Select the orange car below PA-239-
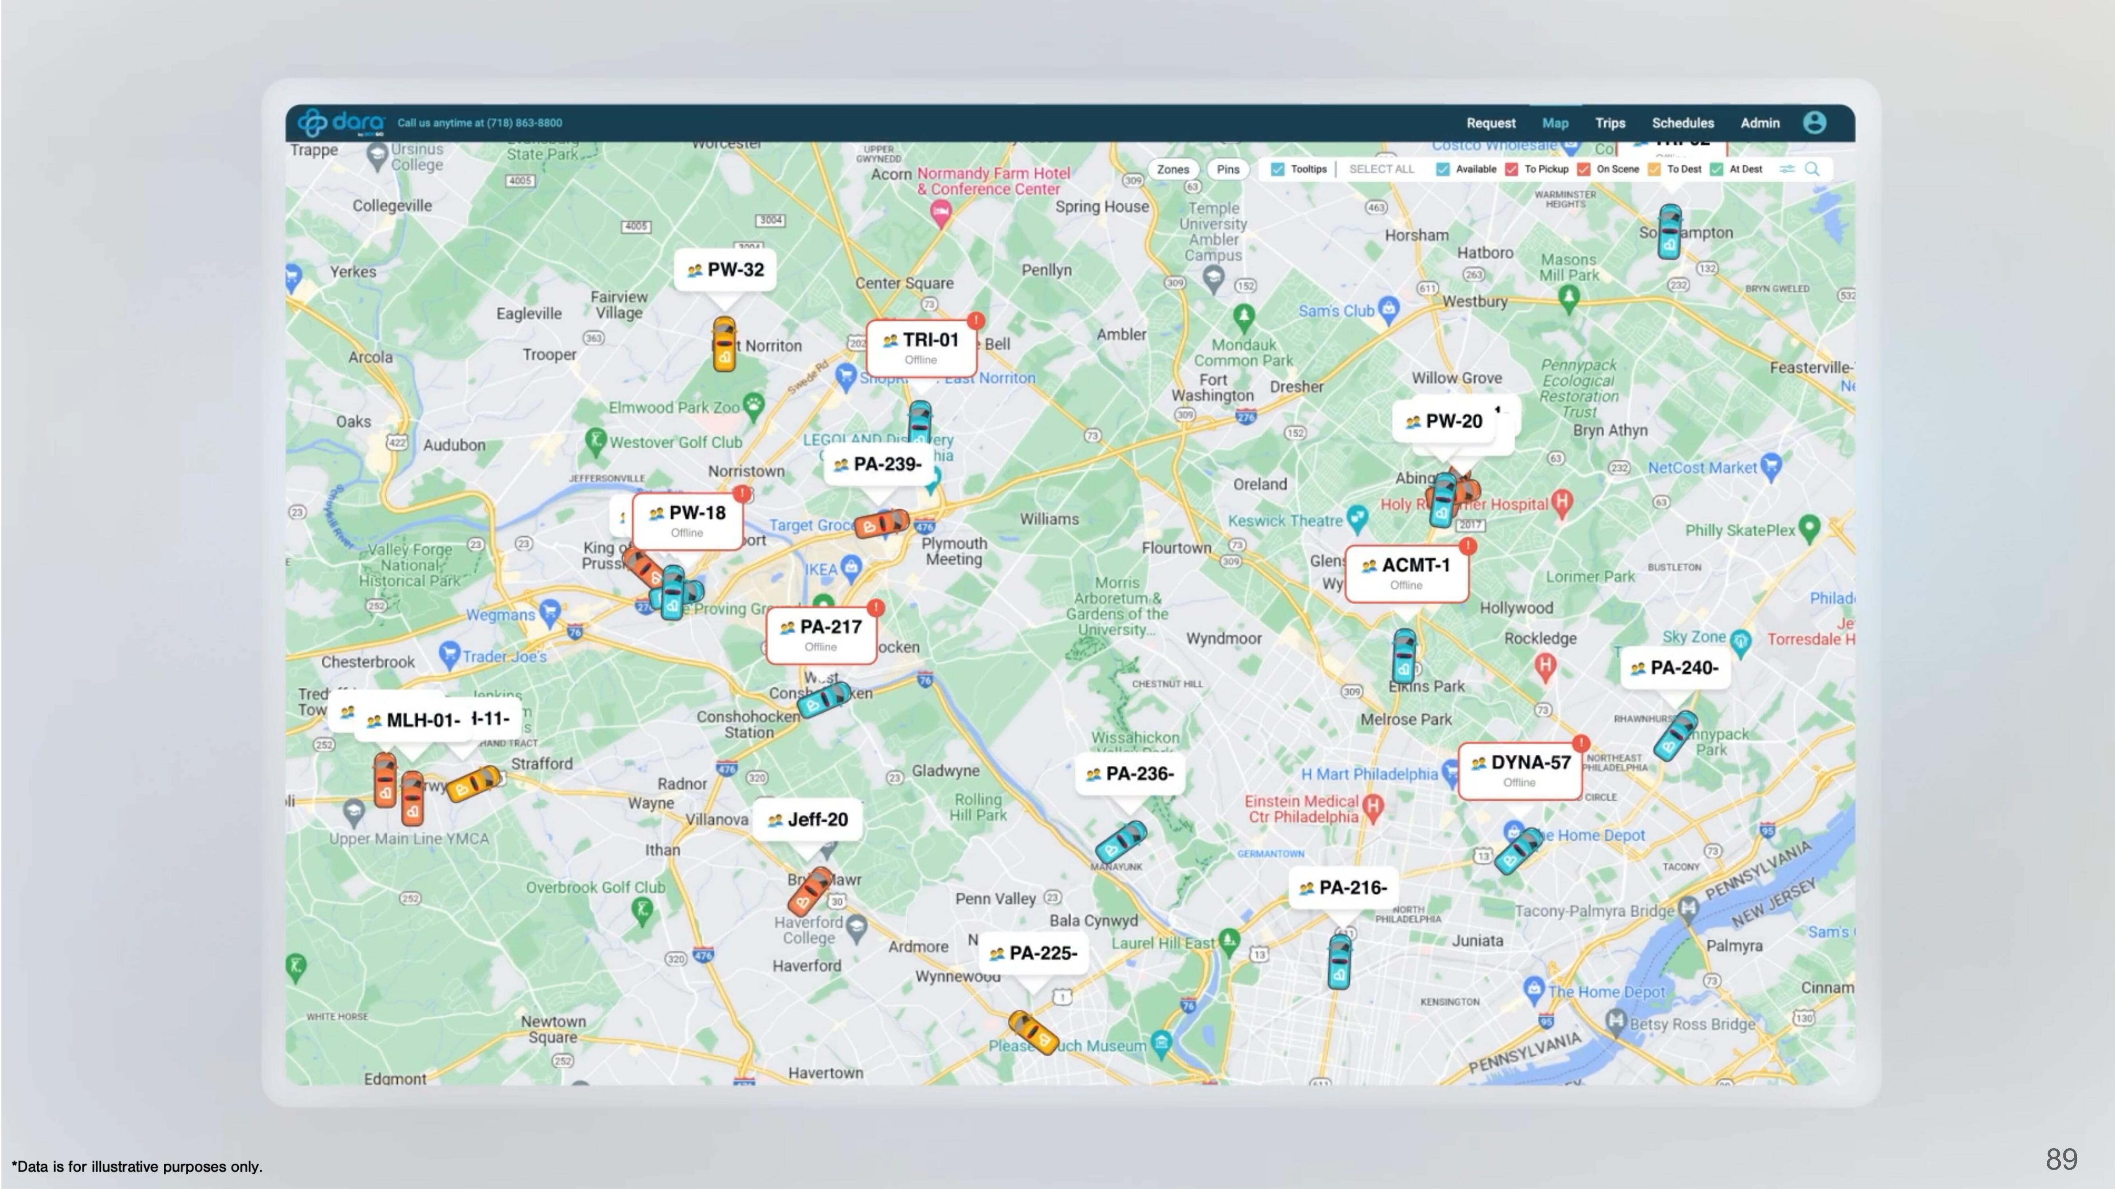 [x=881, y=523]
